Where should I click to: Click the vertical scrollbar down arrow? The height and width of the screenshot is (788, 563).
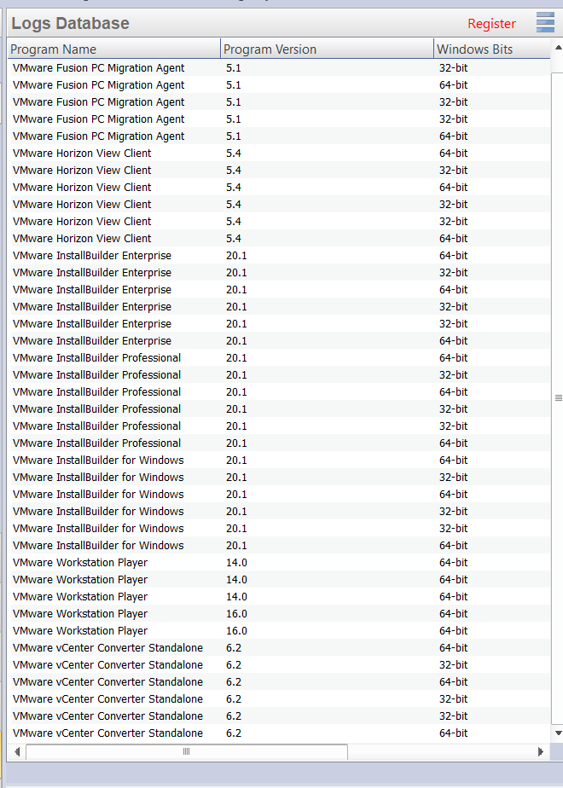click(x=558, y=733)
